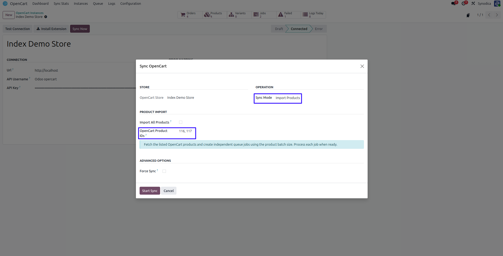Click the help mark next to Force Sync
The width and height of the screenshot is (503, 256).
coord(157,170)
